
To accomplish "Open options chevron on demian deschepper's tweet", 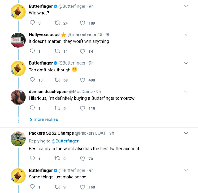I will [186, 92].
